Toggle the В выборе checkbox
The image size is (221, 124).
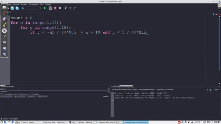point(31,94)
